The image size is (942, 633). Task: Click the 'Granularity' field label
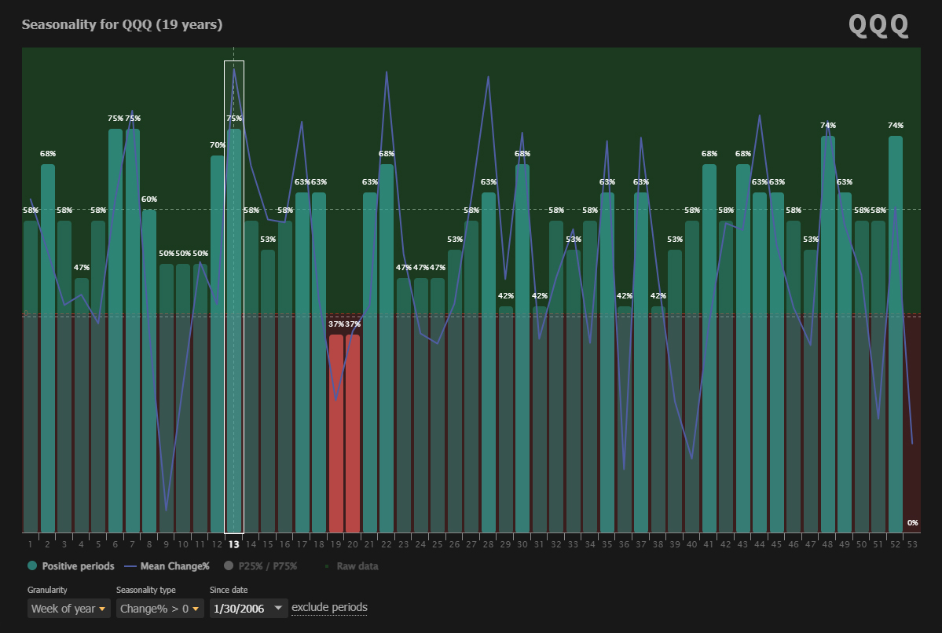(x=47, y=590)
